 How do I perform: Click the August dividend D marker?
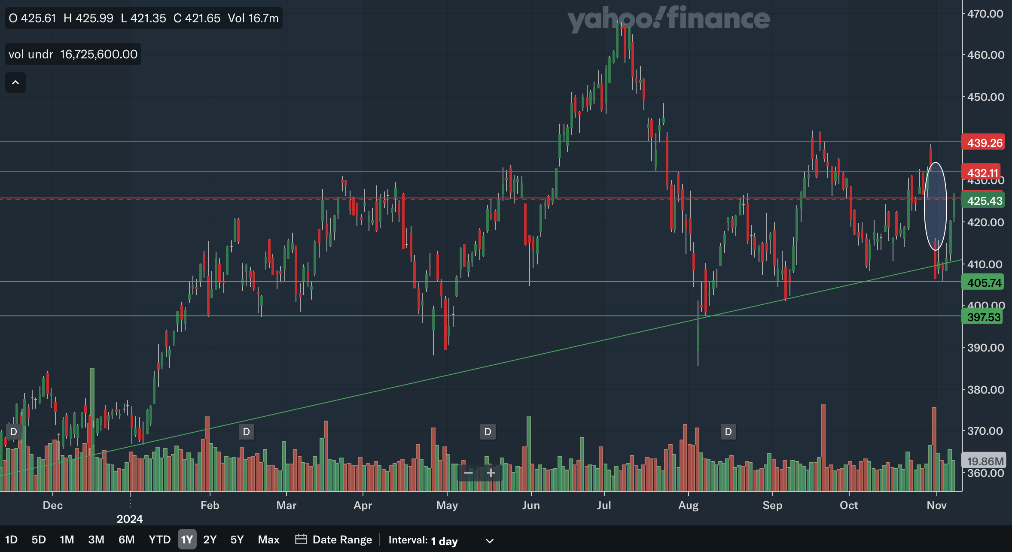coord(728,432)
